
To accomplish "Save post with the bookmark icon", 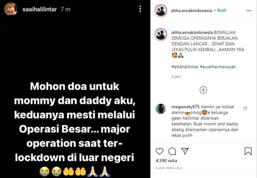I will [248, 151].
